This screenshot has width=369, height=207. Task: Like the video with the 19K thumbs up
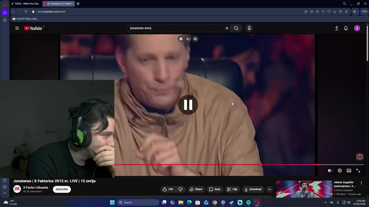pyautogui.click(x=168, y=189)
